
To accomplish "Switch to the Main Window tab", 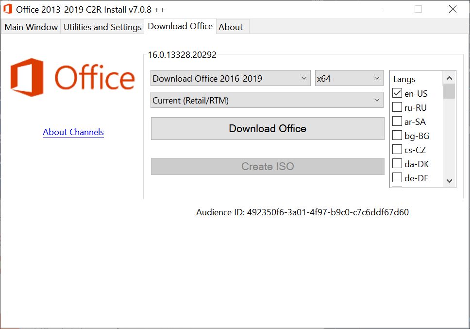I will [31, 27].
